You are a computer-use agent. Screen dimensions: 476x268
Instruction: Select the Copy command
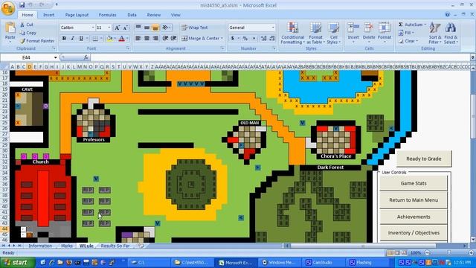tap(28, 33)
